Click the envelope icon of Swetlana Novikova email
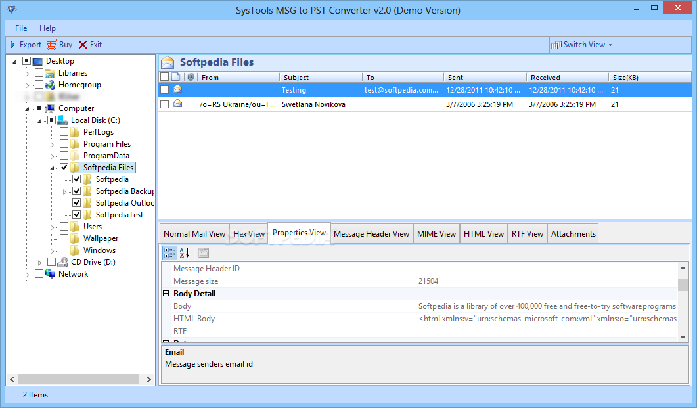The height and width of the screenshot is (408, 697). tap(177, 104)
